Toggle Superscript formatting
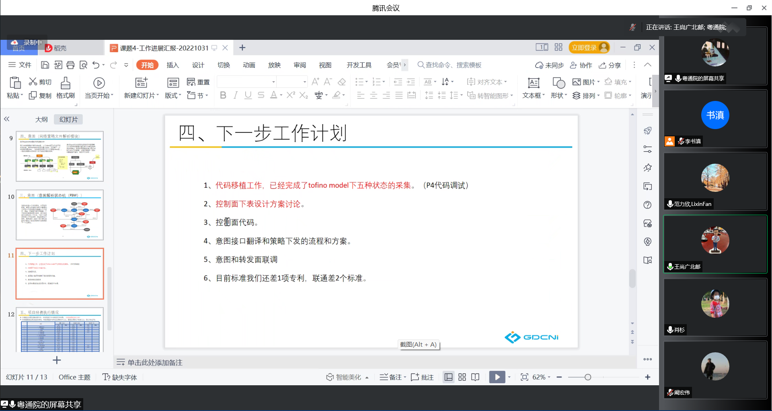Screen dimensions: 772x411 point(291,95)
